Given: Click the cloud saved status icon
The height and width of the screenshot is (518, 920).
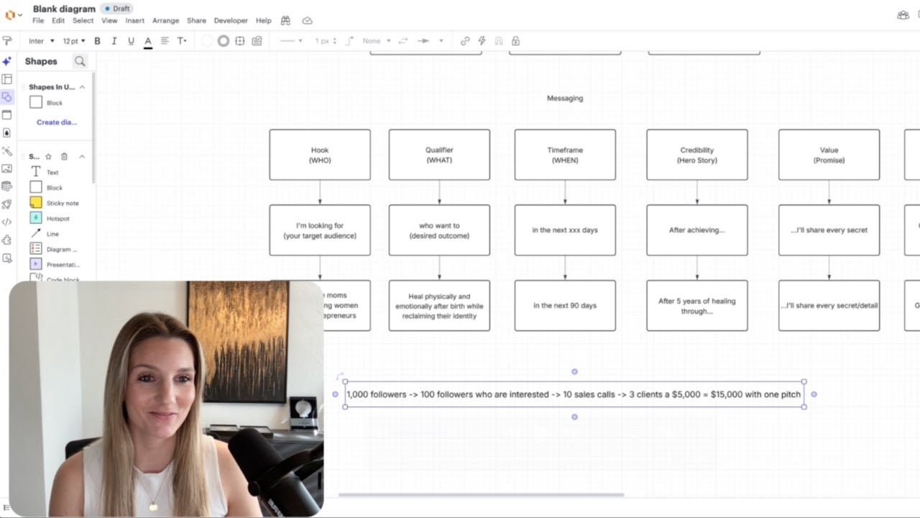Looking at the screenshot, I should pyautogui.click(x=308, y=21).
